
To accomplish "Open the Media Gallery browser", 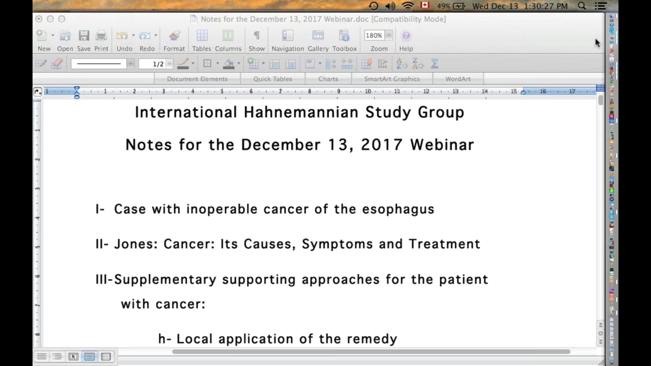I will (x=318, y=35).
